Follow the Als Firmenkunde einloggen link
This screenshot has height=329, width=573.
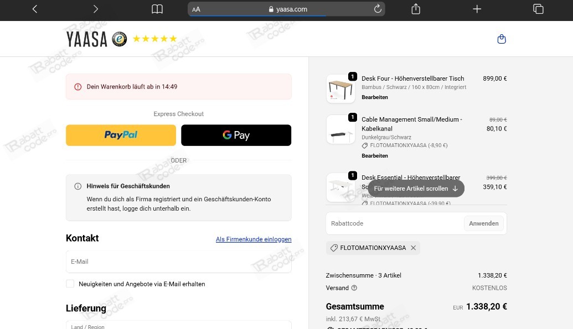point(254,239)
